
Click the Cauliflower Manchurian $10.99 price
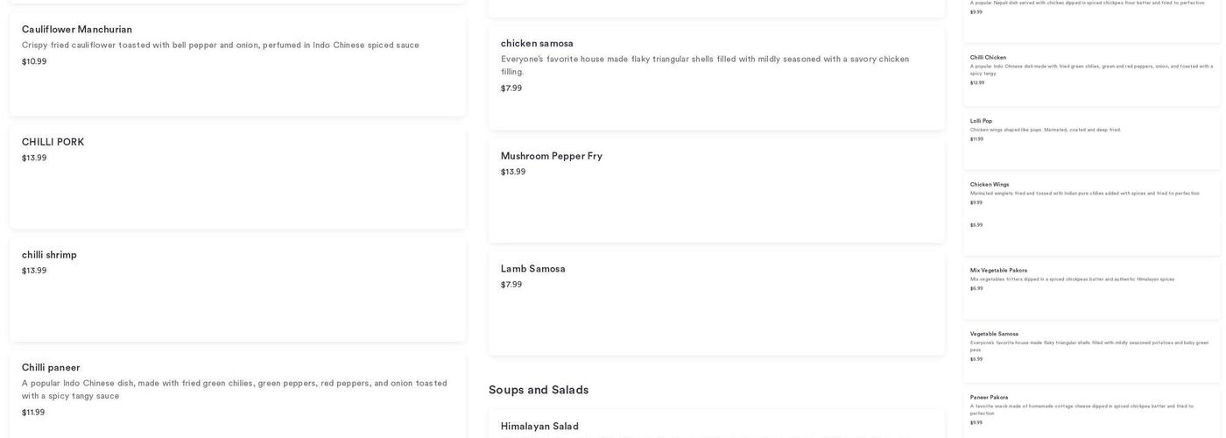(34, 62)
